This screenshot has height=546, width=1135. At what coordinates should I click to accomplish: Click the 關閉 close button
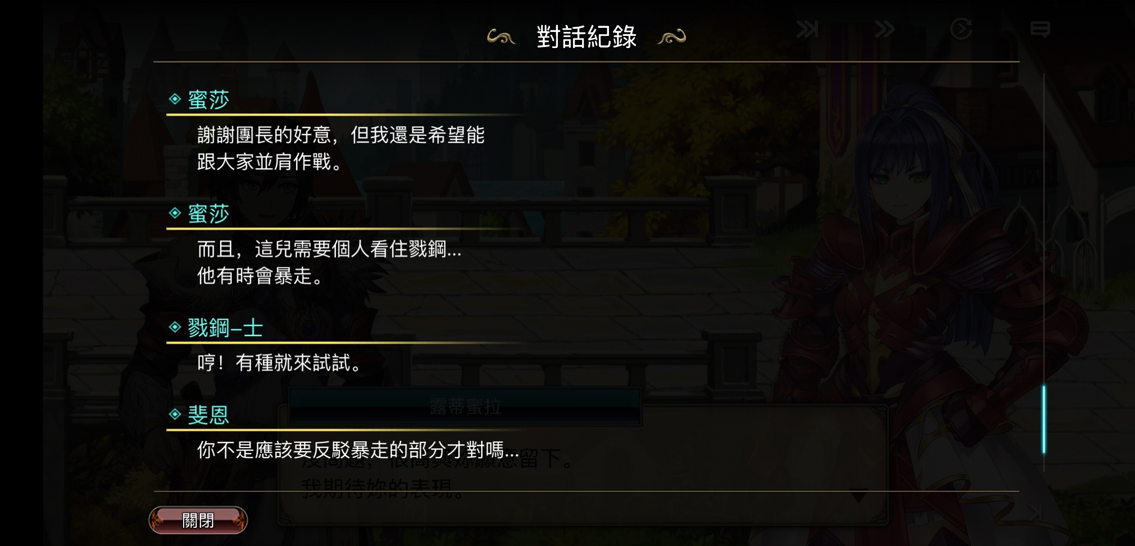pos(198,520)
